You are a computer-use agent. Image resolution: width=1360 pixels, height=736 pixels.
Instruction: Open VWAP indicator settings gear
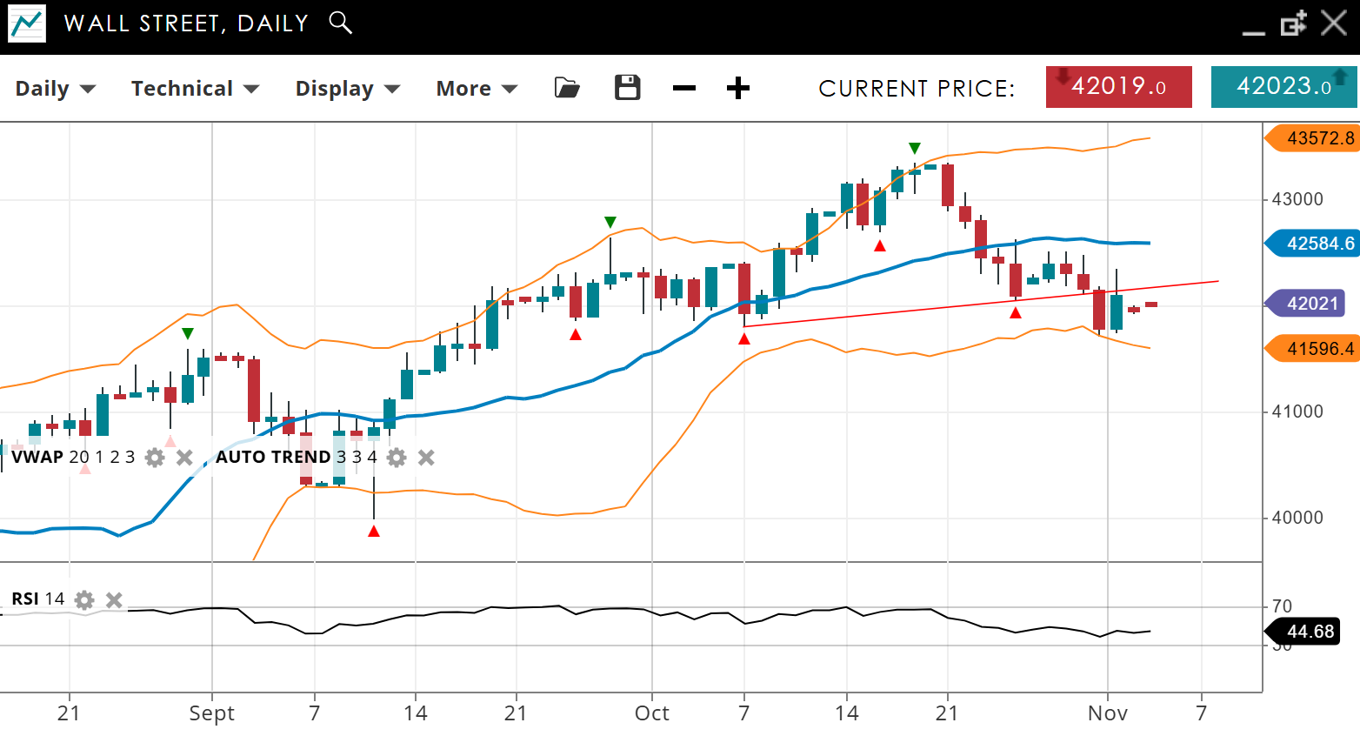click(155, 458)
